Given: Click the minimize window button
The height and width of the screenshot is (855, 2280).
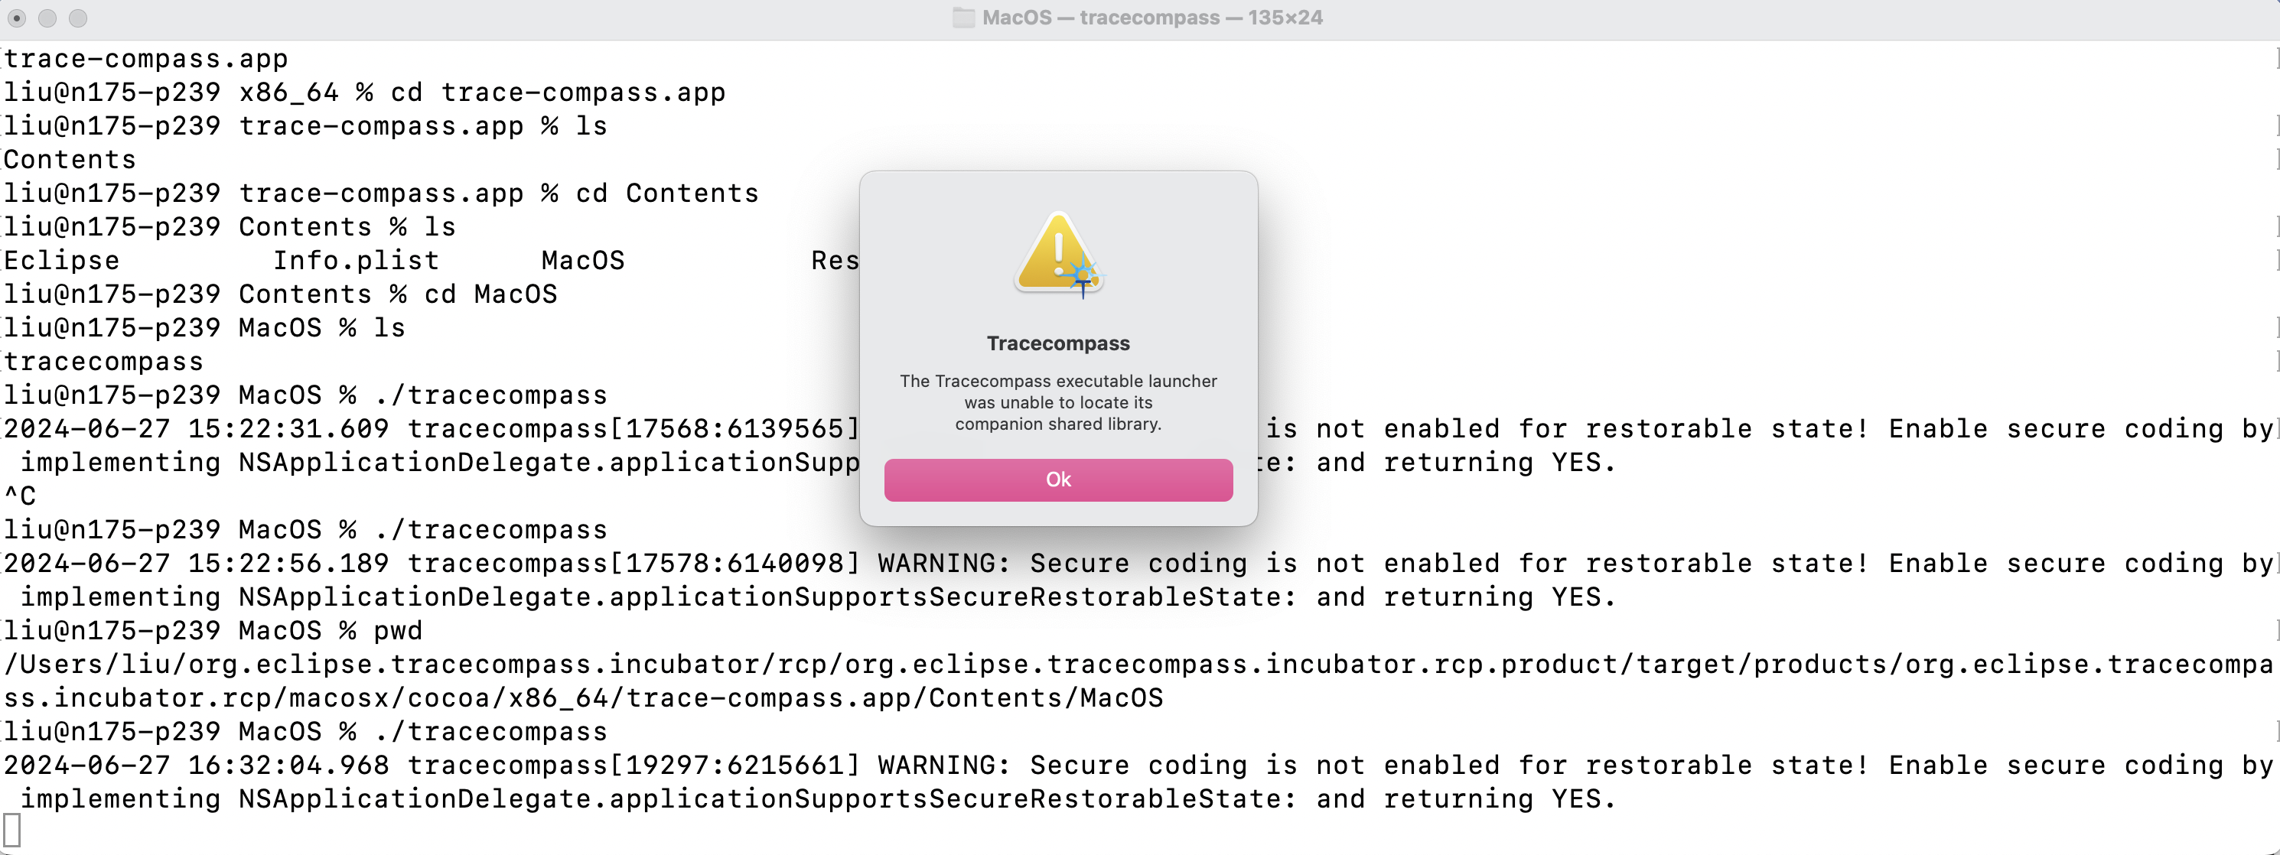Looking at the screenshot, I should click(x=47, y=18).
